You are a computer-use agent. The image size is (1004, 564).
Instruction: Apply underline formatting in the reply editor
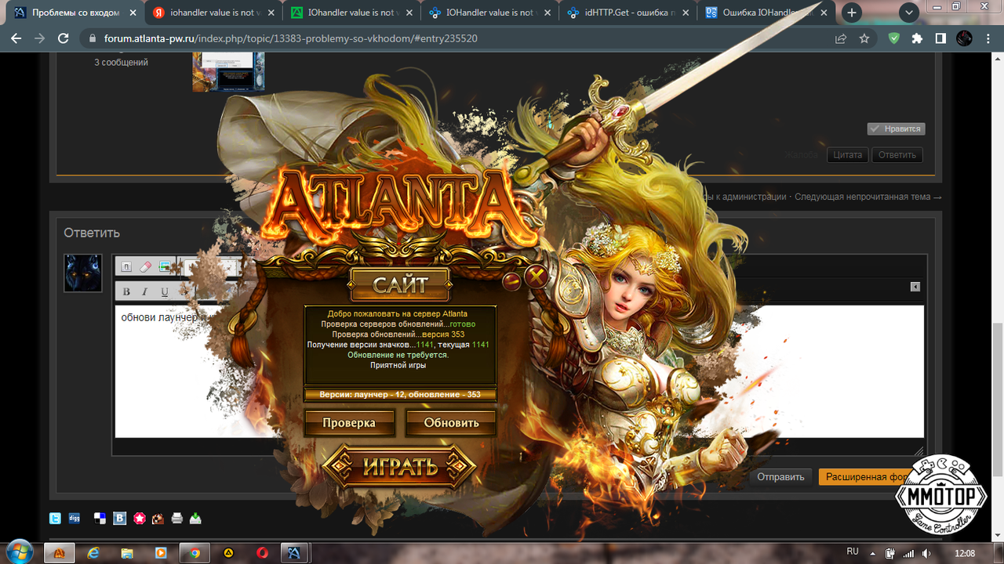[164, 291]
